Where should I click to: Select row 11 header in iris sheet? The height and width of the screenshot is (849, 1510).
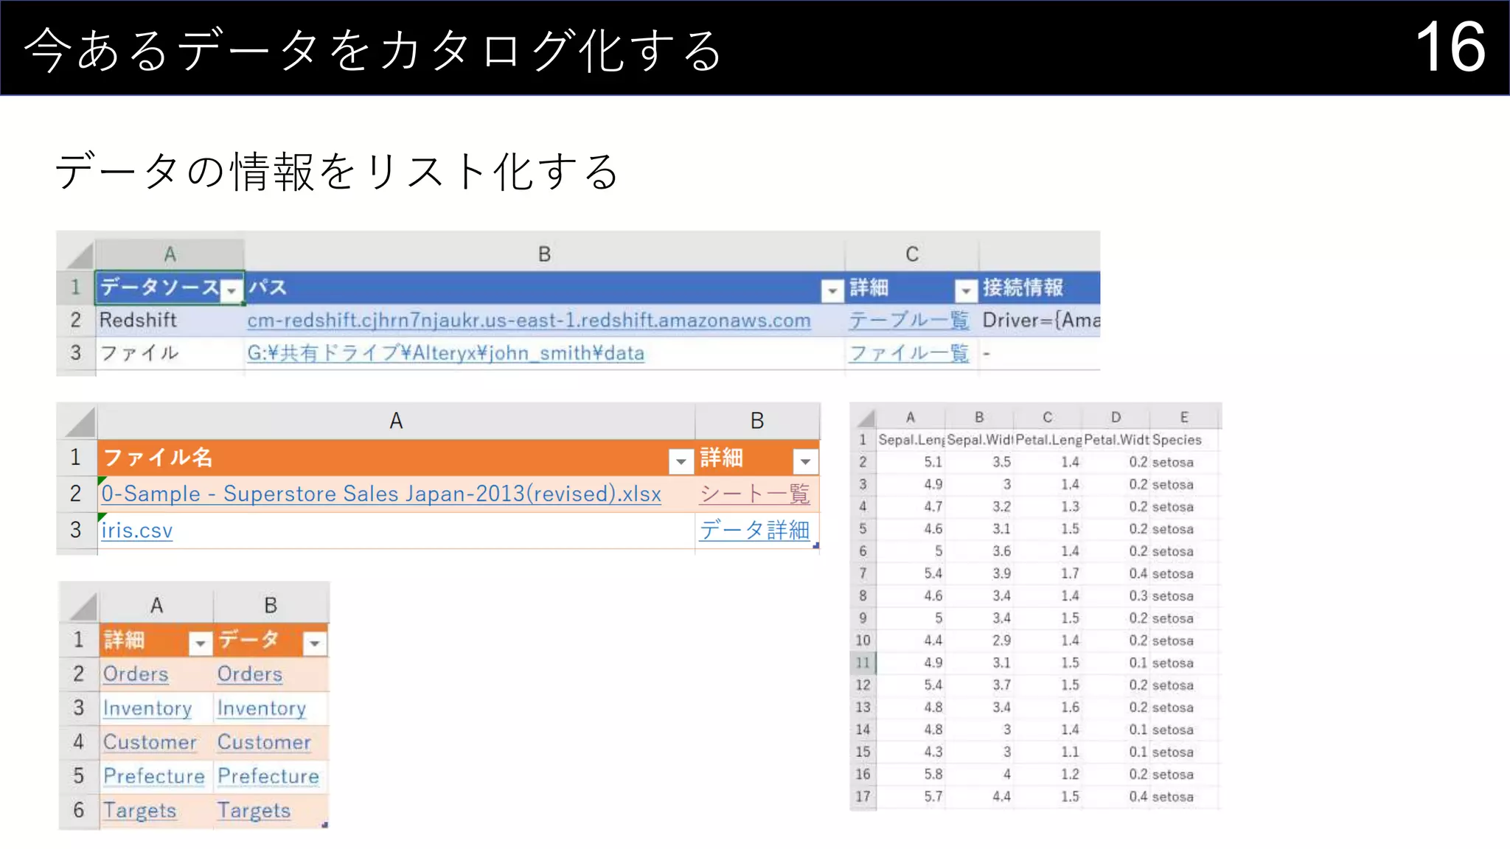pos(863,663)
